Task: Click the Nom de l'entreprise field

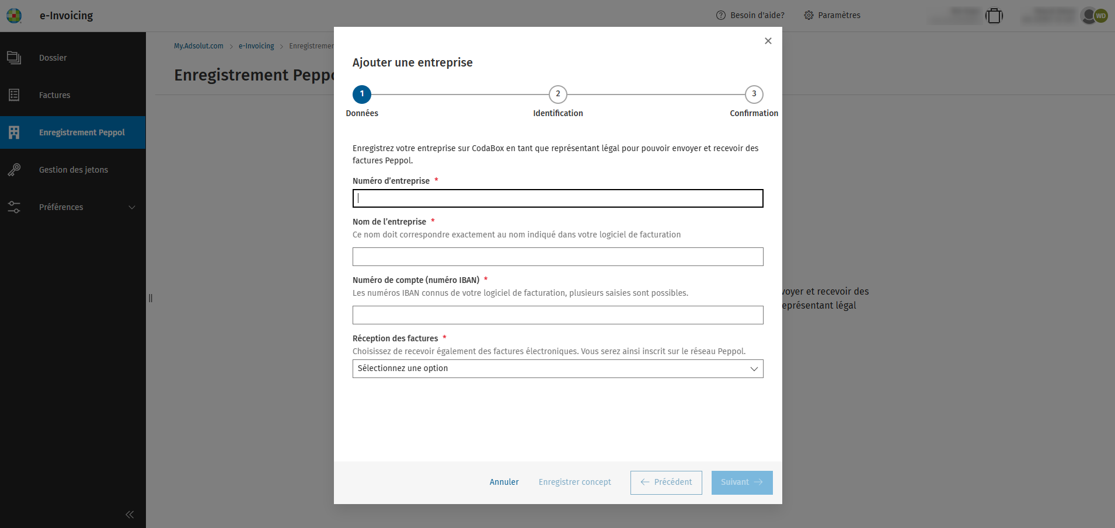Action: click(x=557, y=257)
